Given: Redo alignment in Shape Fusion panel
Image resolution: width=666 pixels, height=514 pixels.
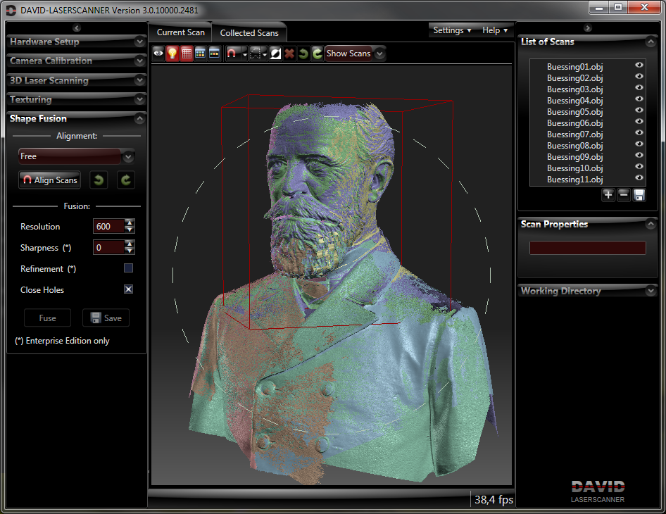Looking at the screenshot, I should tap(126, 180).
